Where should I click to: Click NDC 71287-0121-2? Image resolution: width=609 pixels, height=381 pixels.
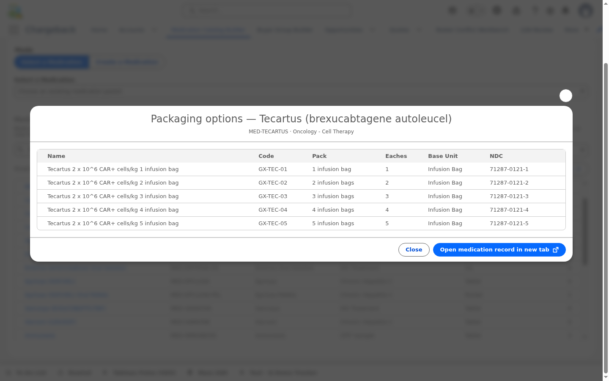[x=509, y=183]
